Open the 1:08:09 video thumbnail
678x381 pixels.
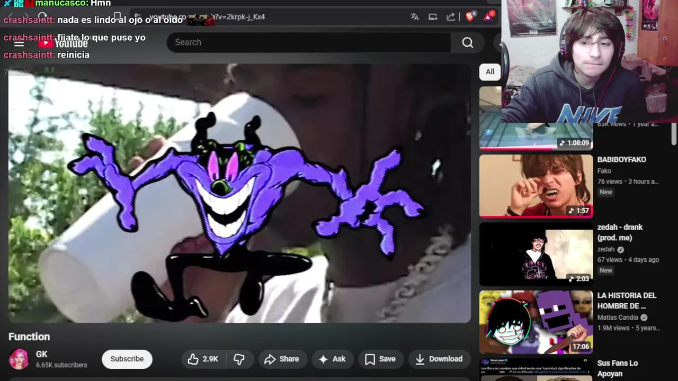tap(536, 137)
